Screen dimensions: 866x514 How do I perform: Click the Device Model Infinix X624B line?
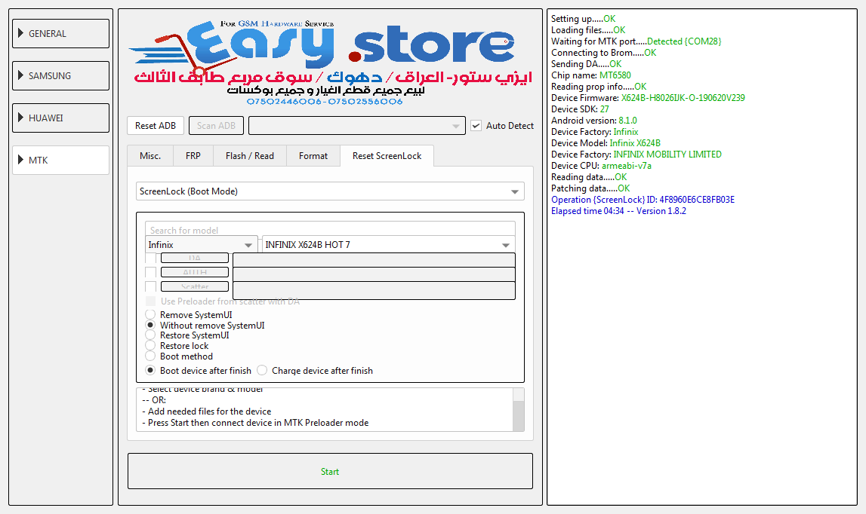[x=606, y=143]
